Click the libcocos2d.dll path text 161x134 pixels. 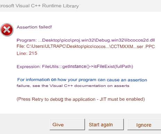pos(96,40)
